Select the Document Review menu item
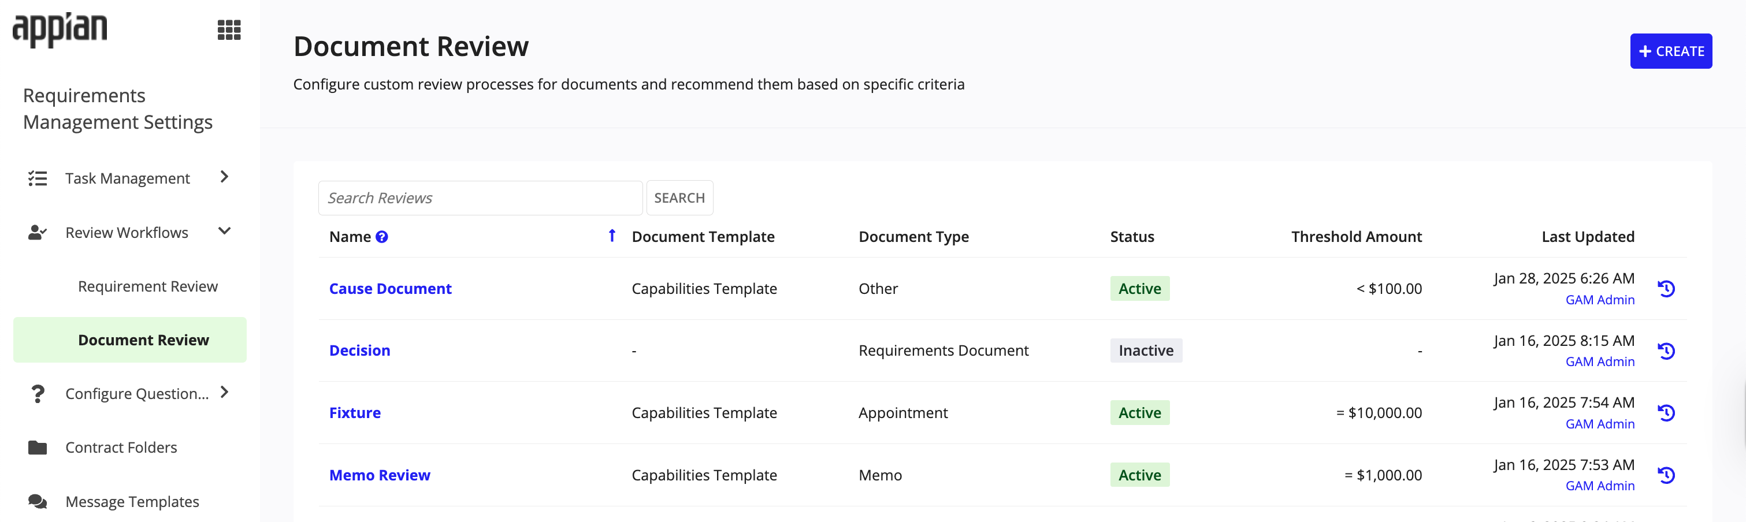Screen dimensions: 1746x522 tap(130, 340)
